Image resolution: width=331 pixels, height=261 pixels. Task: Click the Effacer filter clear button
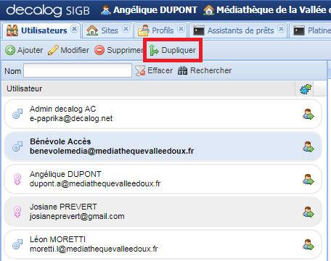click(x=154, y=70)
